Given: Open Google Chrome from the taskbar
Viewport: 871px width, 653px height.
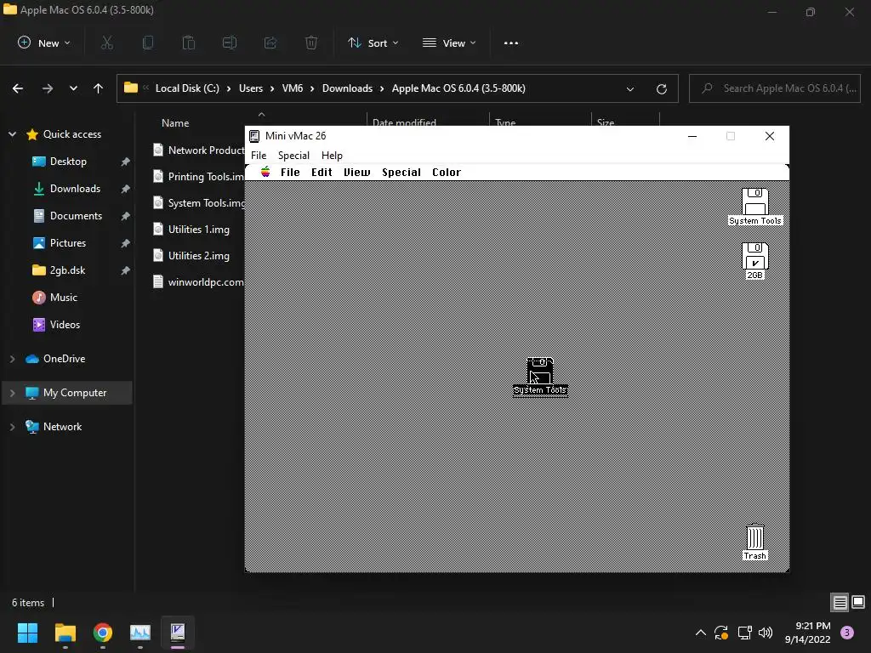Looking at the screenshot, I should point(102,633).
